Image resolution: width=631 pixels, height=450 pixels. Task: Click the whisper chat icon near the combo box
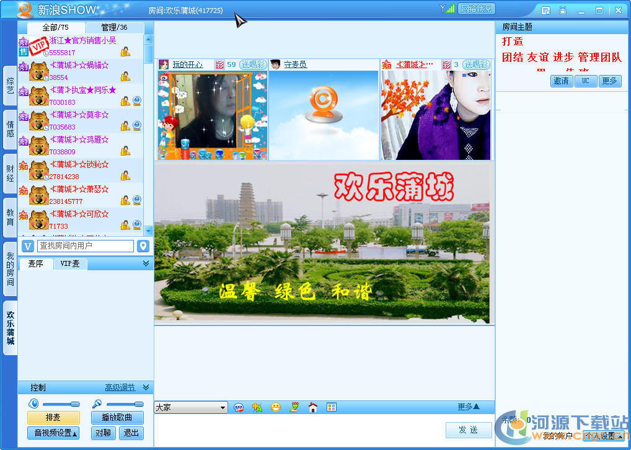click(x=238, y=407)
